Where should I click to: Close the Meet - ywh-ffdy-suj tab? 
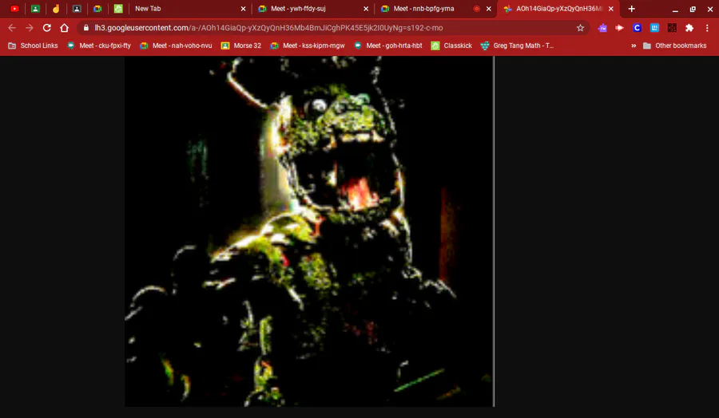tap(366, 9)
